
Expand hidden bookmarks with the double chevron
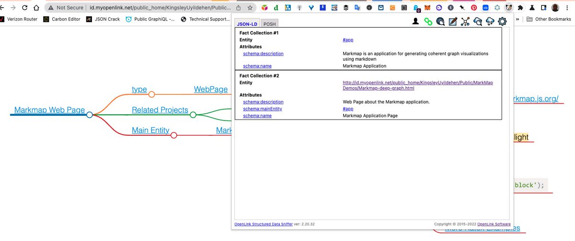(517, 19)
